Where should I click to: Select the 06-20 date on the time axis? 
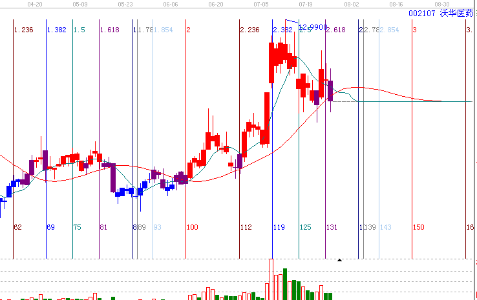coord(216,4)
